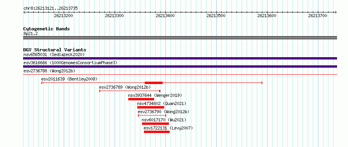Open variant nsv6017170 (Wu2021) label
The width and height of the screenshot is (348, 147).
click(164, 120)
